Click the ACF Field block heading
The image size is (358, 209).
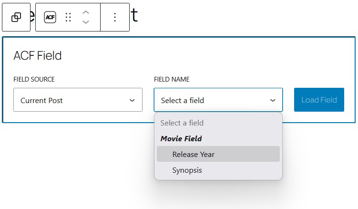click(38, 56)
